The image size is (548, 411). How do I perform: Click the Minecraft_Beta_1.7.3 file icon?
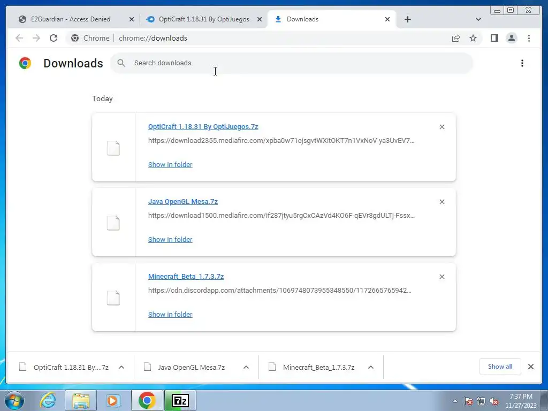point(113,298)
